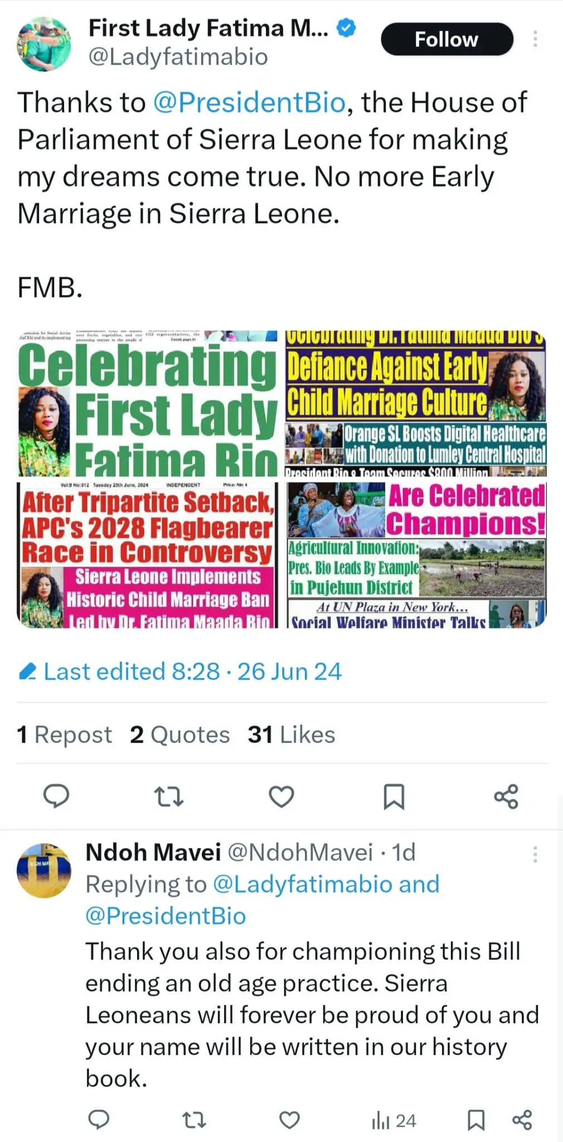Open First Lady Fatima's profile picture
The height and width of the screenshot is (1142, 563).
(44, 44)
